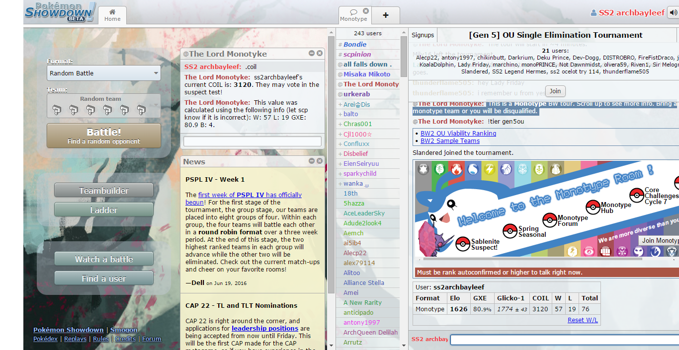Select user urkerab in the user list
This screenshot has width=679, height=350.
tap(368, 94)
